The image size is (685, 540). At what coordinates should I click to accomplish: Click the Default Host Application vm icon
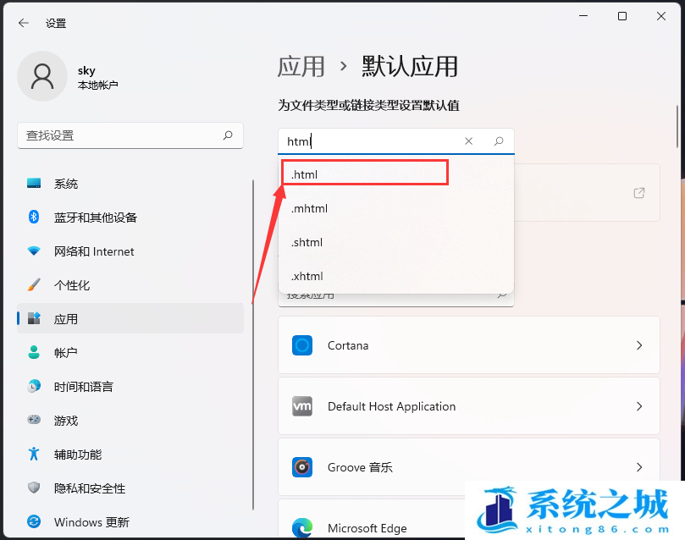click(x=302, y=406)
